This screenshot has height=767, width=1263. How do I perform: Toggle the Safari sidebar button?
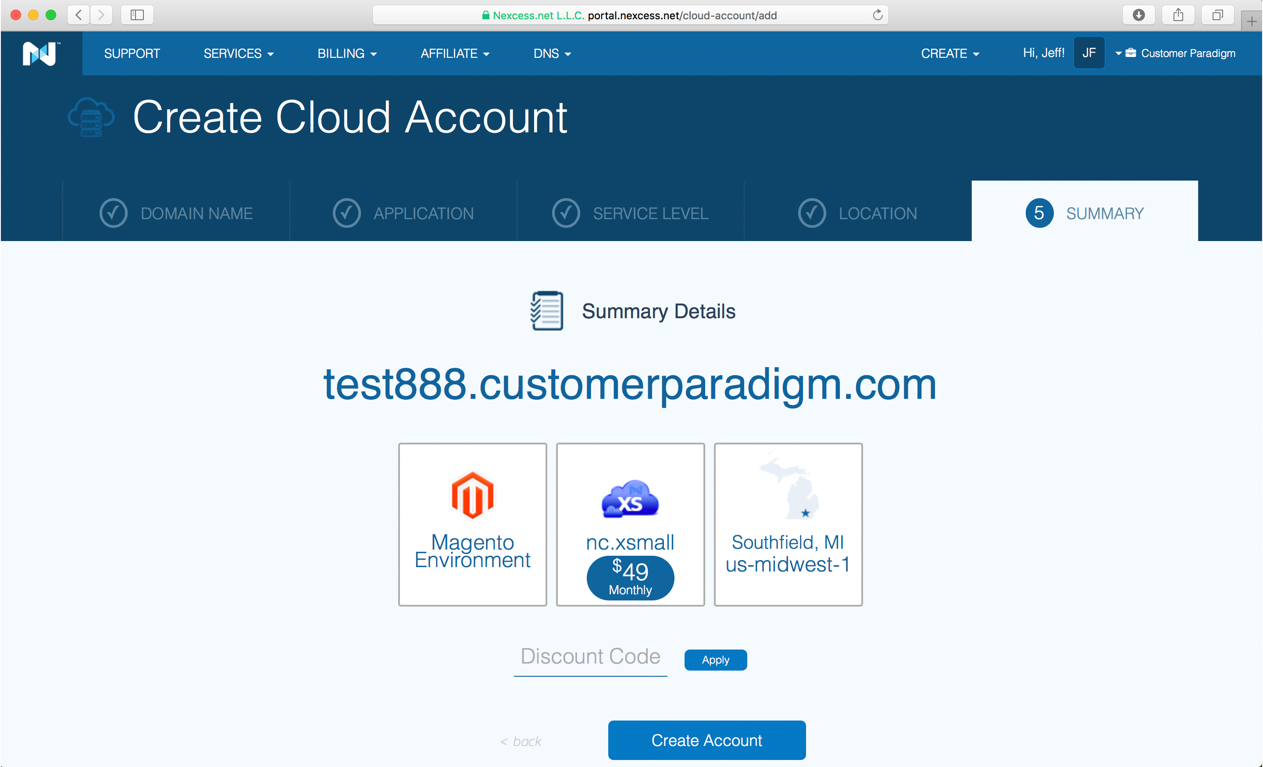[137, 15]
